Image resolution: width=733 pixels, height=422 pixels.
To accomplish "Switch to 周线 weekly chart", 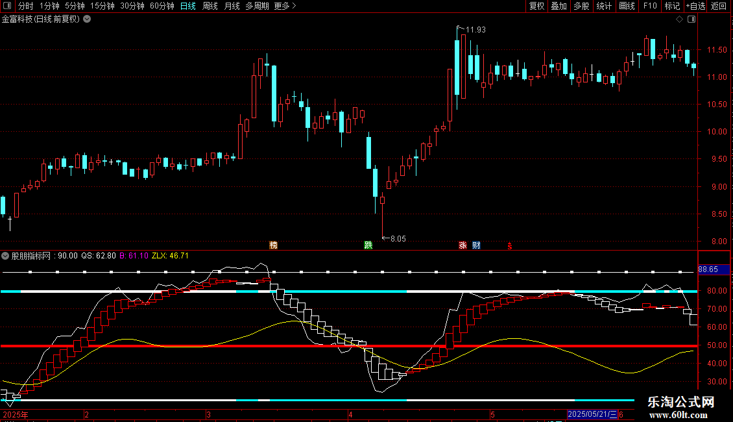I will [210, 6].
